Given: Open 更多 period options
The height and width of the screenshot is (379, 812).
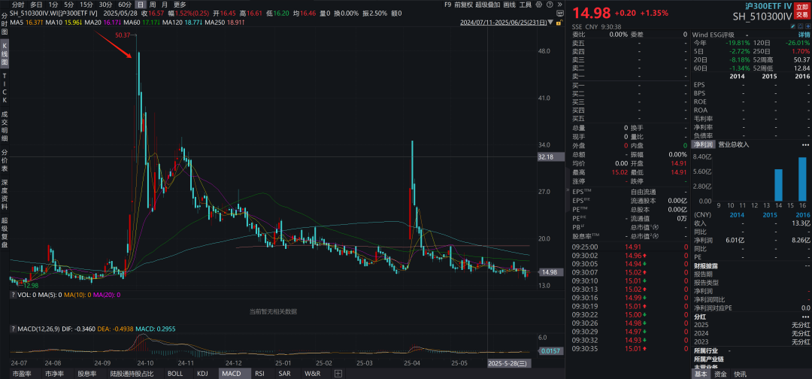Looking at the screenshot, I should pos(180,5).
